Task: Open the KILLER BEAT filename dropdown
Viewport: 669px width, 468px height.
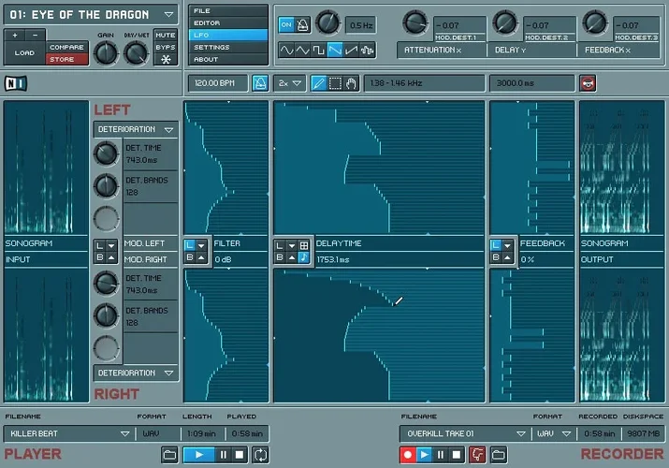Action: point(124,434)
